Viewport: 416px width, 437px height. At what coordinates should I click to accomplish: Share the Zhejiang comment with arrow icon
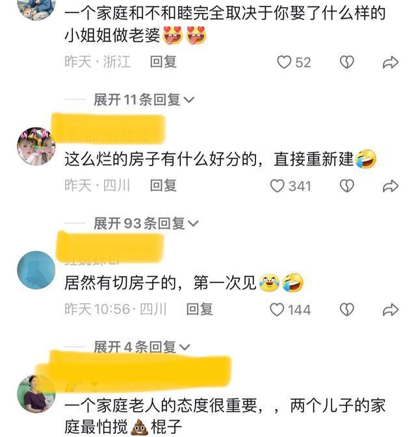[391, 62]
